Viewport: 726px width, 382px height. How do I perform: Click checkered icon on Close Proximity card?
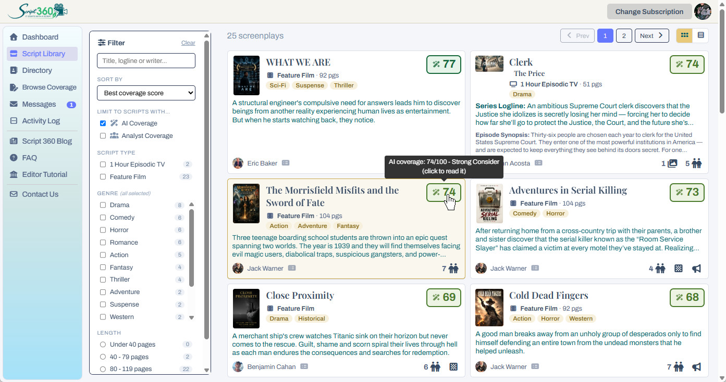(453, 367)
